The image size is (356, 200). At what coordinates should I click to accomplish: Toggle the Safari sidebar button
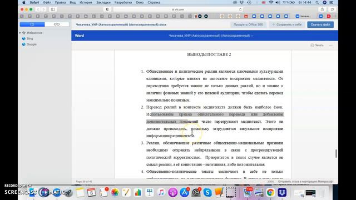click(x=53, y=9)
